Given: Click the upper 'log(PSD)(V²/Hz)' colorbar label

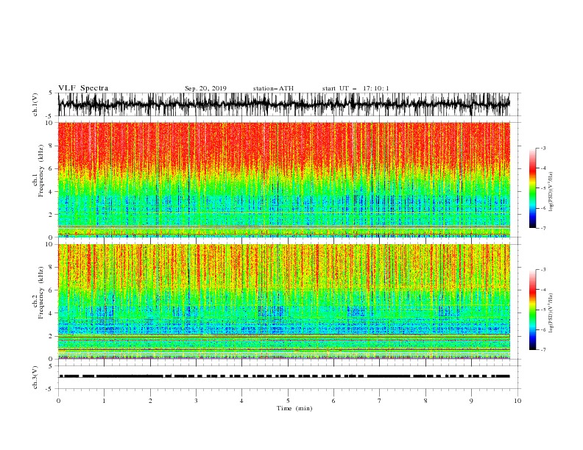Looking at the screenshot, I should pos(551,192).
